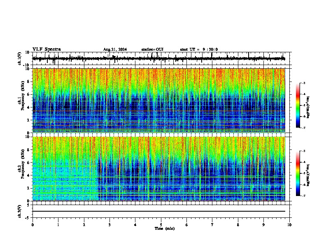Click the "-3" label on ch.2 color scale
The height and width of the screenshot is (252, 326).
coord(304,151)
